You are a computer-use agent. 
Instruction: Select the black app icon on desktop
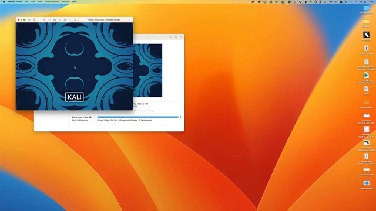click(366, 35)
